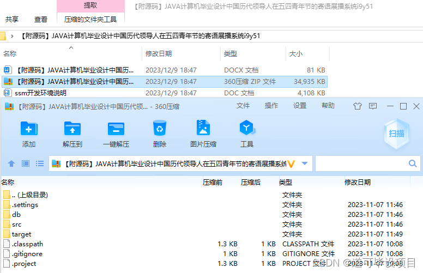
Task: Open the 帮助 menu in 360压缩
Action: click(x=328, y=106)
